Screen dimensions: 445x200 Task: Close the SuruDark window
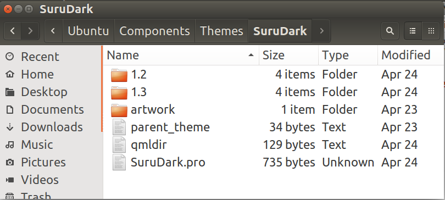coord(8,9)
